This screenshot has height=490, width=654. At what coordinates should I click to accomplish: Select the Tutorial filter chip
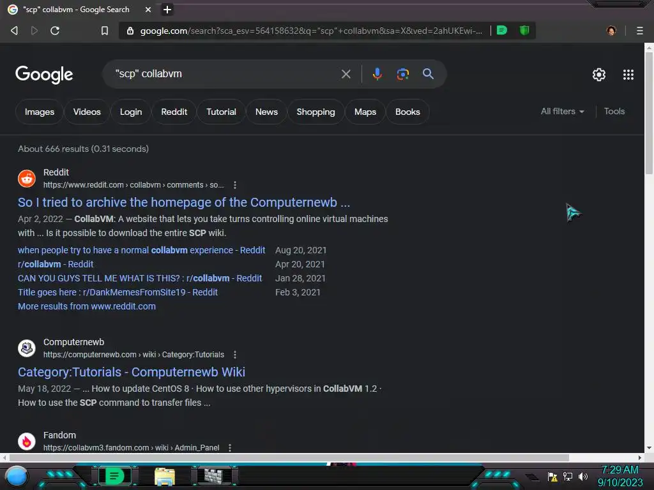point(221,112)
